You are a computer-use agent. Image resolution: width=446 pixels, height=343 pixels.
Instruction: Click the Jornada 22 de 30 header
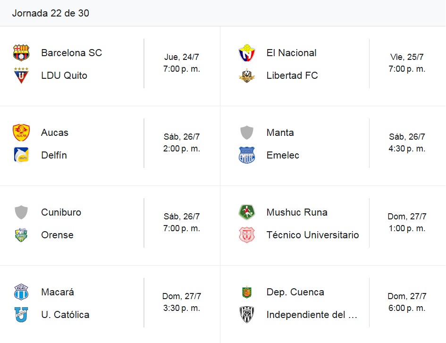50,13
